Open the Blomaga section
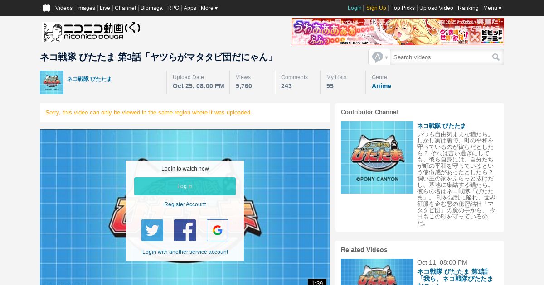The width and height of the screenshot is (544, 285). [151, 8]
